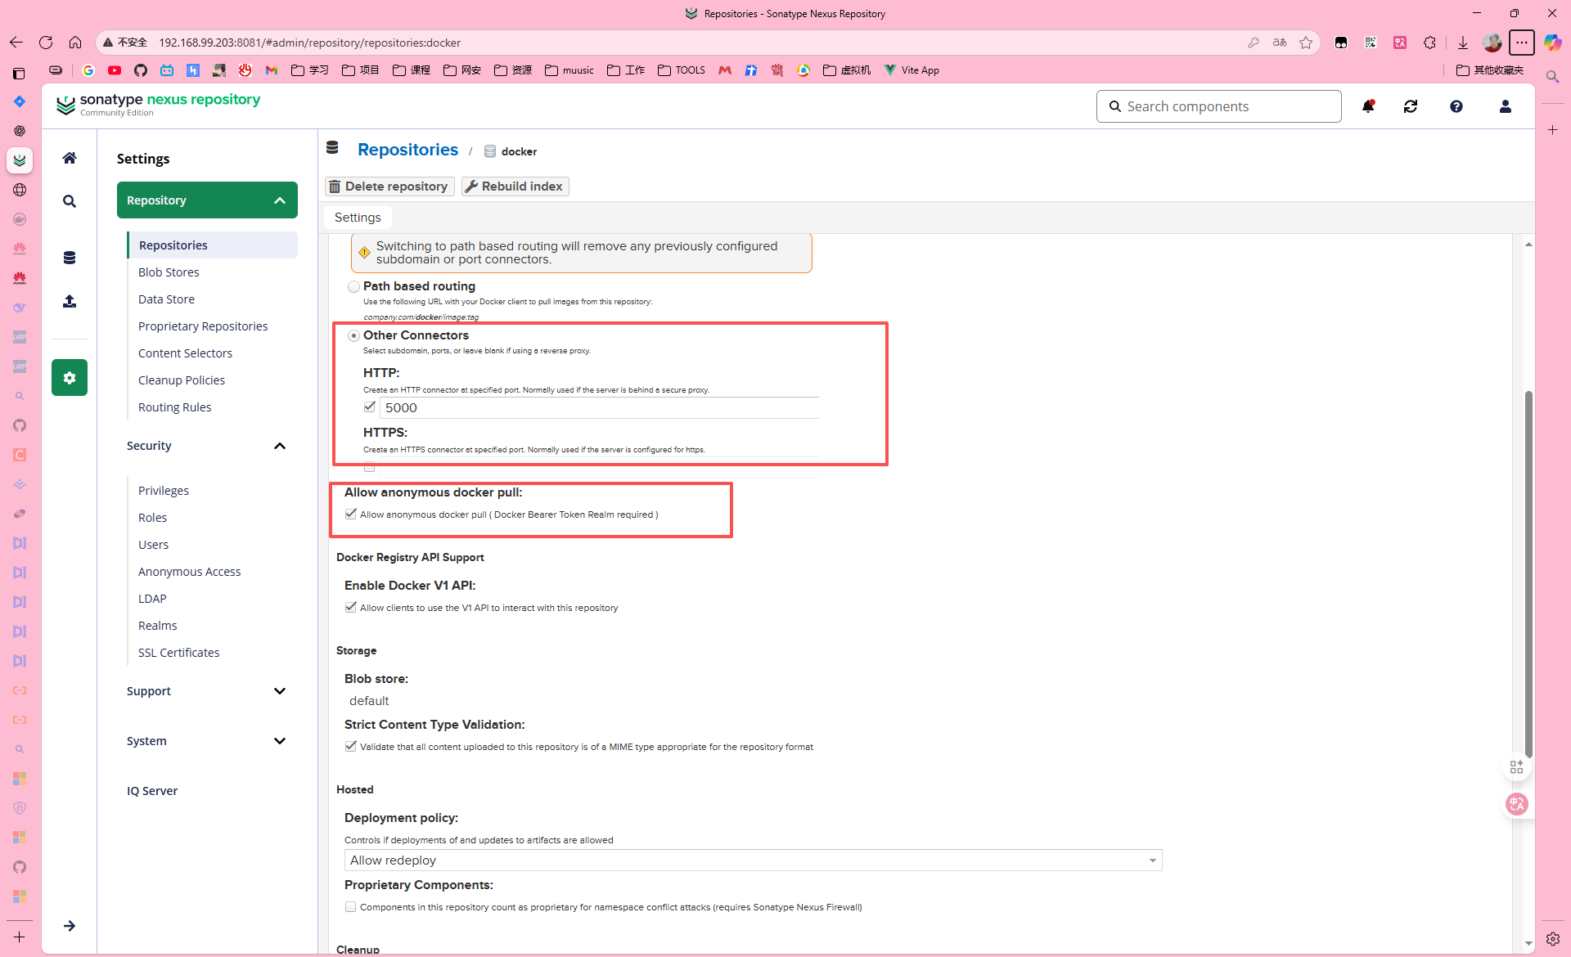Viewport: 1571px width, 957px height.
Task: Click the refresh icon in Nexus header
Action: pos(1411,106)
